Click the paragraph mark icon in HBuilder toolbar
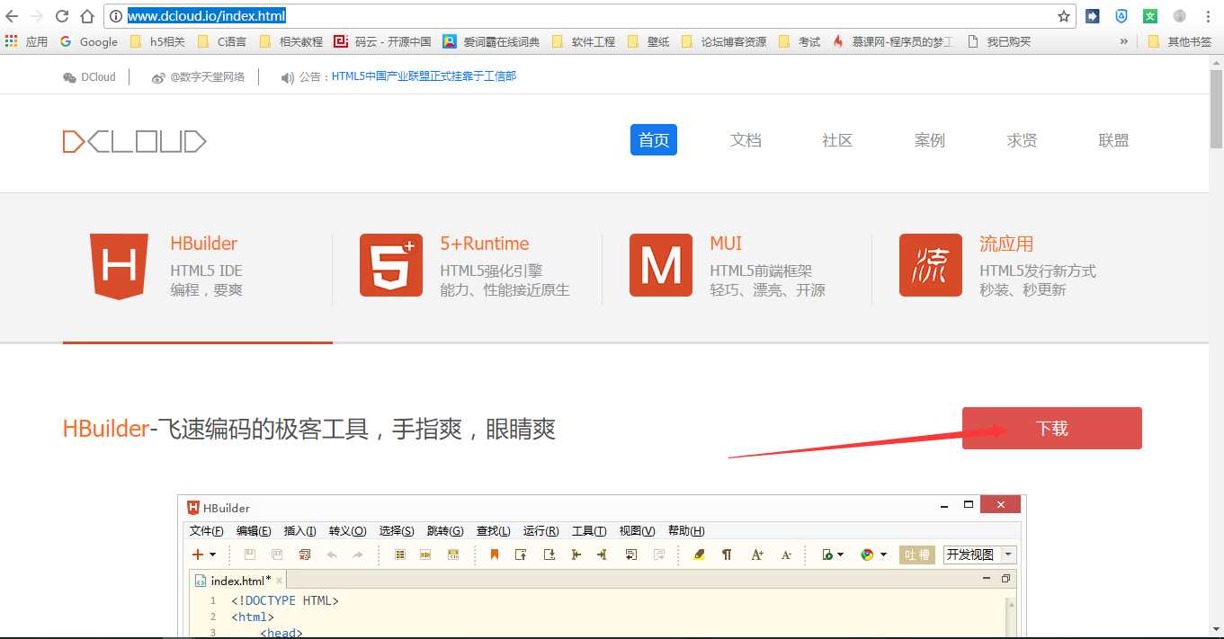Viewport: 1224px width, 639px height. coord(727,555)
